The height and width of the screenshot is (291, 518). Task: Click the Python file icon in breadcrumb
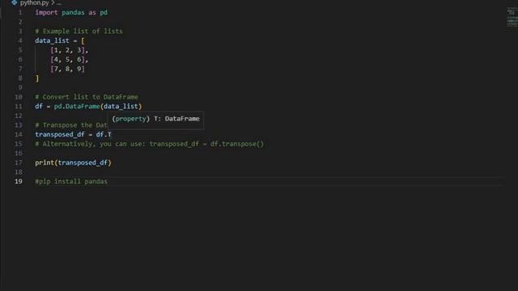click(15, 2)
